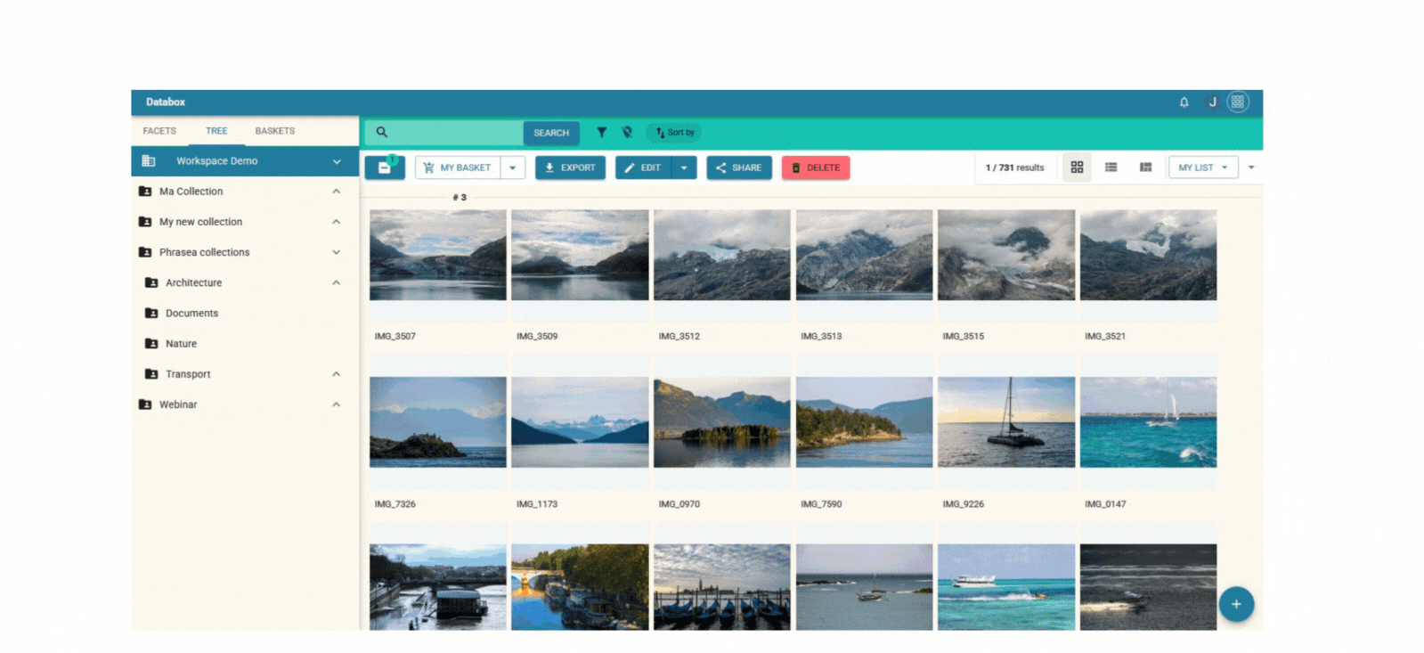Select thumbnail IMG_1173
This screenshot has height=653, width=1424.
pyautogui.click(x=580, y=422)
